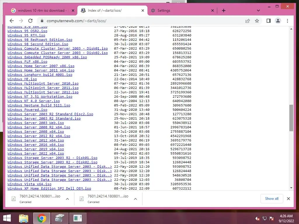Viewport: 299px width, 224px height.
Task: Open the Chrome profile avatar menu
Action: click(278, 21)
